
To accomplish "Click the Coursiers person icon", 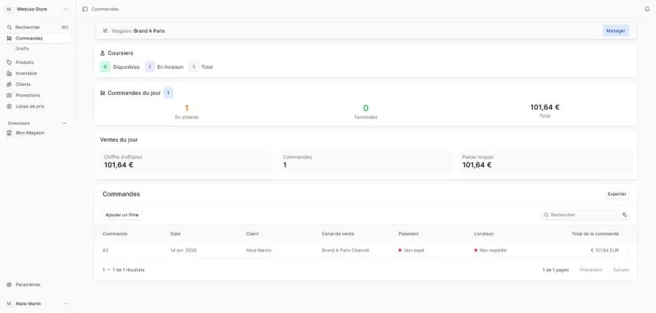I will 102,53.
